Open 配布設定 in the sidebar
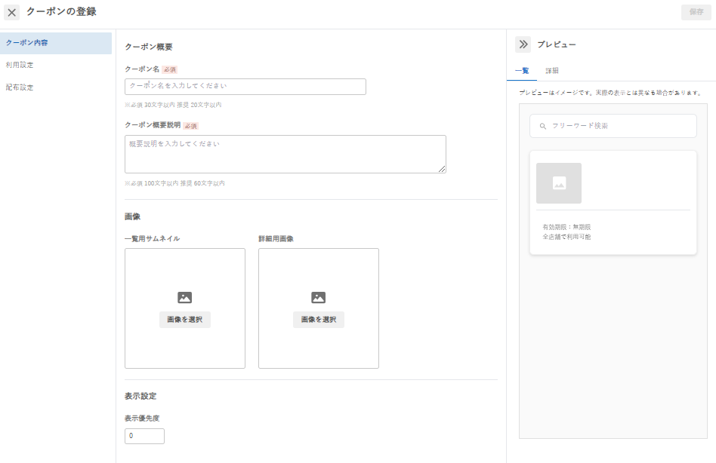The image size is (716, 463). [56, 87]
